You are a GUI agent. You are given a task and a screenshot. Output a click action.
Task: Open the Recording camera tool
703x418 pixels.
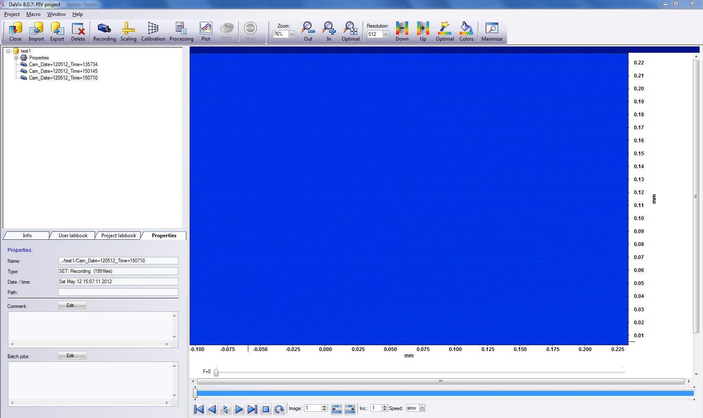coord(104,32)
